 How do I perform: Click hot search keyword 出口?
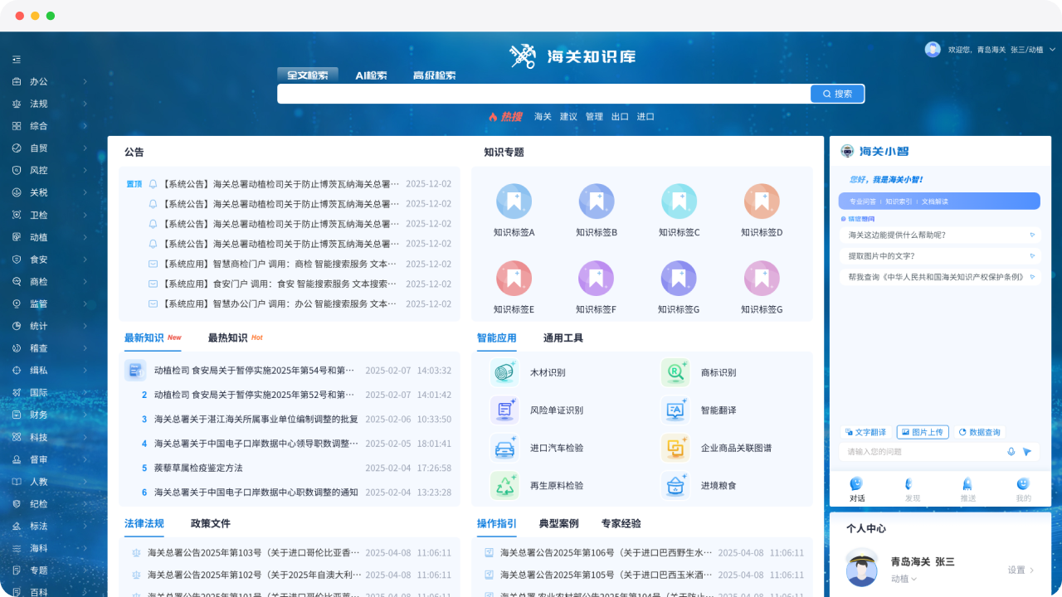[x=620, y=117]
